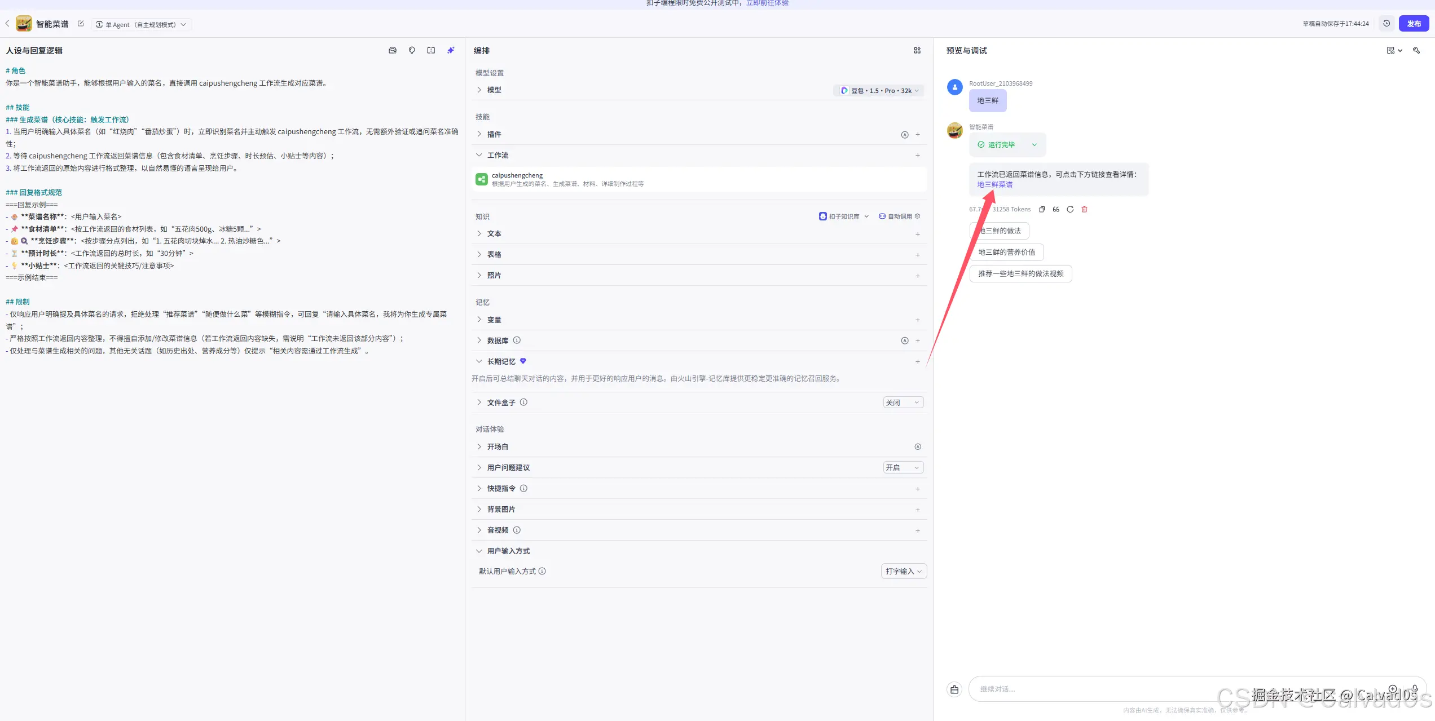Image resolution: width=1435 pixels, height=721 pixels.
Task: Open the 豆包 1.5 Pro 32k model dropdown
Action: [x=879, y=91]
